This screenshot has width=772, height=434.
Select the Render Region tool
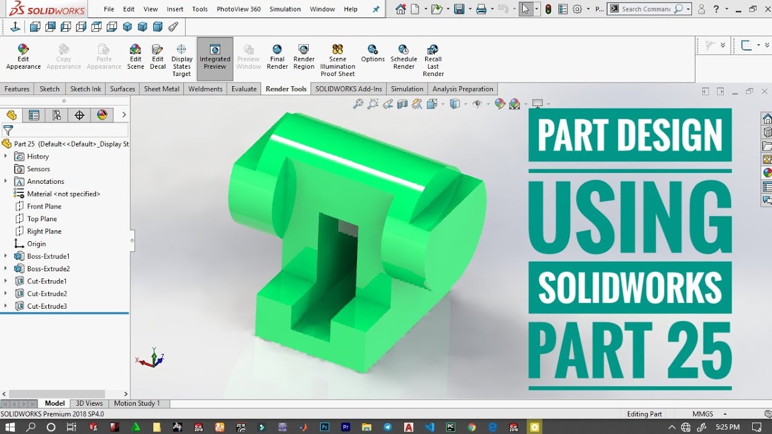point(304,57)
